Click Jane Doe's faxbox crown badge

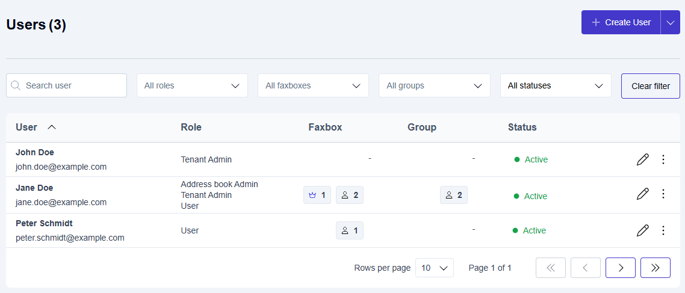317,195
